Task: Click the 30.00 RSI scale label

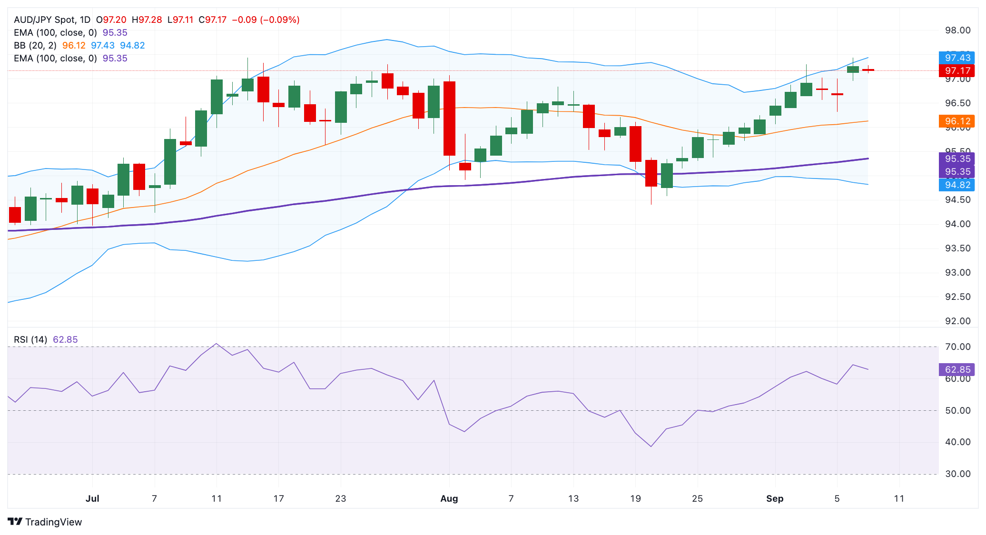Action: 957,474
